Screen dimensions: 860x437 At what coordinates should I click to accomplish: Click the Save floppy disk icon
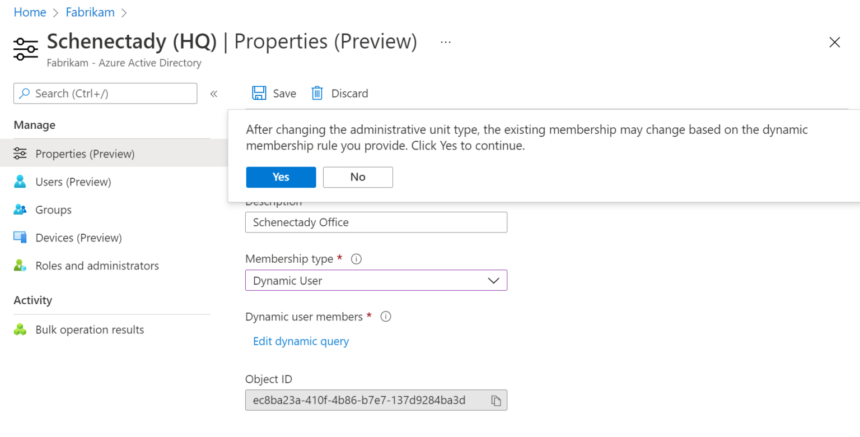259,93
